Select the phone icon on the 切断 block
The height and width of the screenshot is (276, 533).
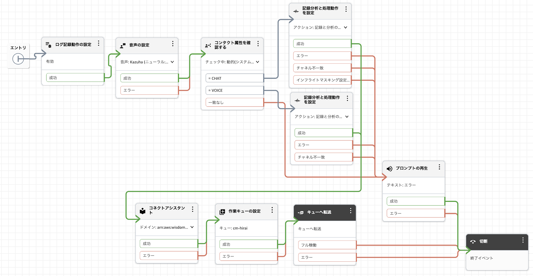(x=473, y=241)
